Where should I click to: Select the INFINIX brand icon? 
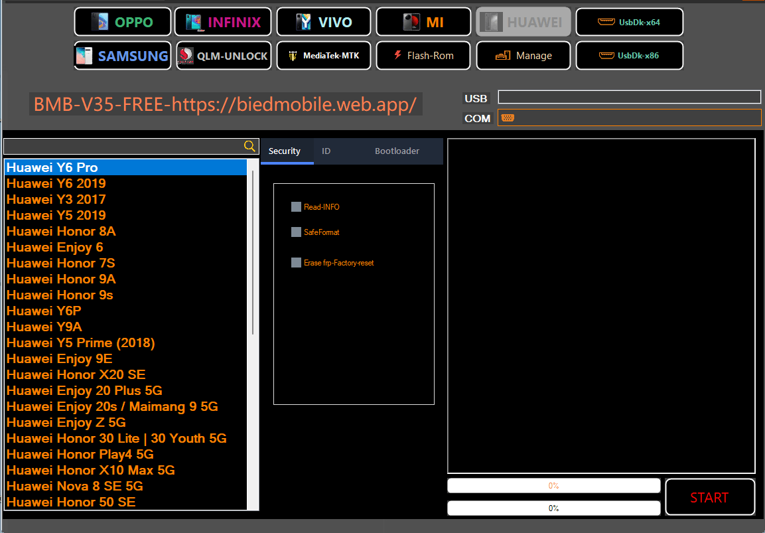click(x=223, y=21)
